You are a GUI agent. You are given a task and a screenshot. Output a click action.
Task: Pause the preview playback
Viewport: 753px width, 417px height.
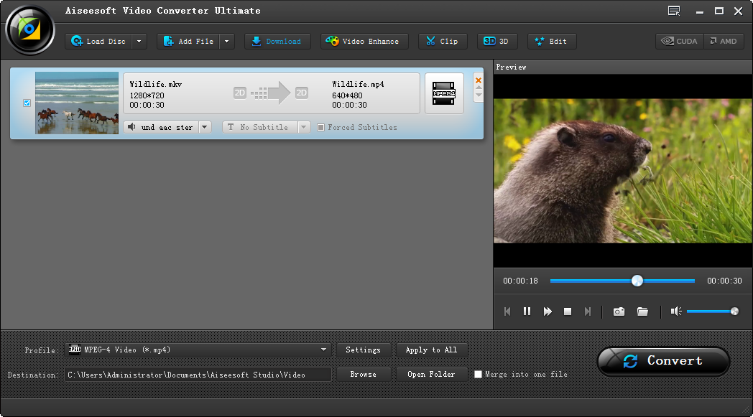tap(527, 311)
